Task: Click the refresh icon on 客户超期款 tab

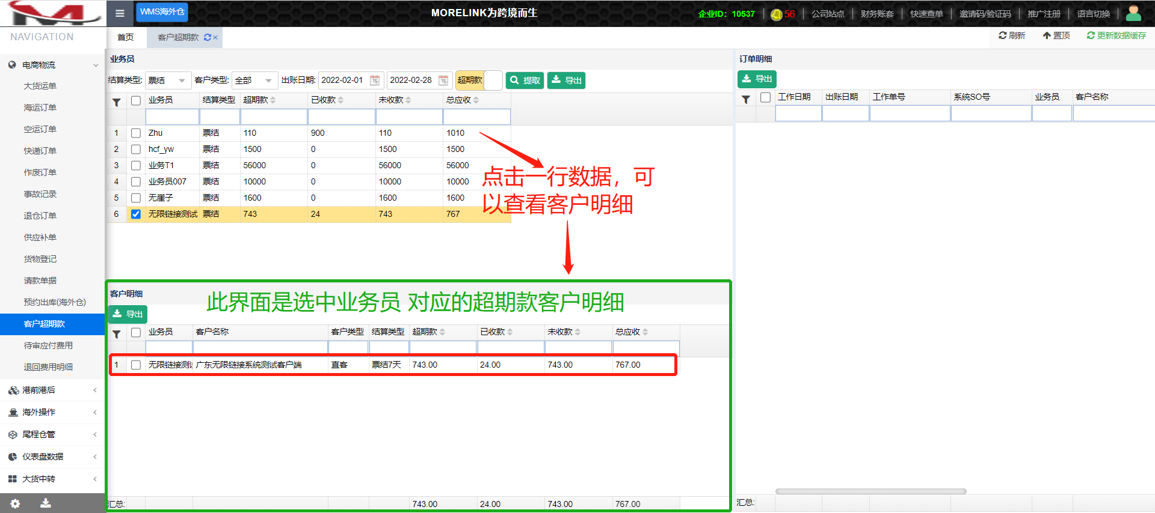Action: click(x=208, y=37)
